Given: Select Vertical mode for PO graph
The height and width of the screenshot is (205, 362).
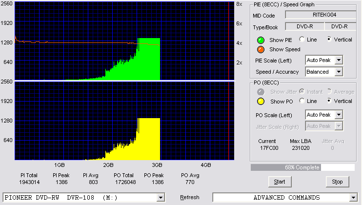Looking at the screenshot, I should tap(329, 101).
